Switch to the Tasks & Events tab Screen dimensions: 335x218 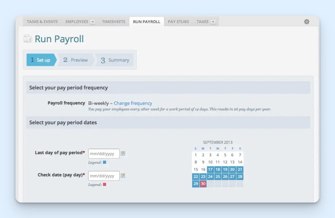(42, 22)
